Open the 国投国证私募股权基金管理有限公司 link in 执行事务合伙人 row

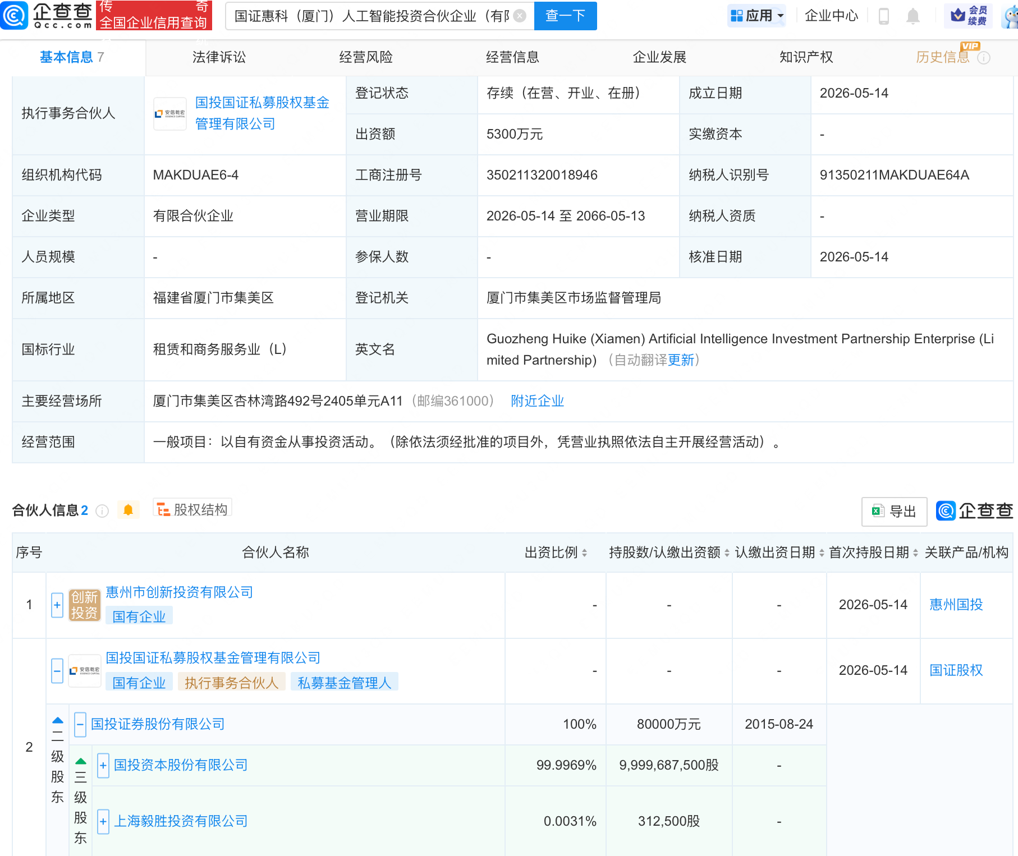tap(262, 113)
